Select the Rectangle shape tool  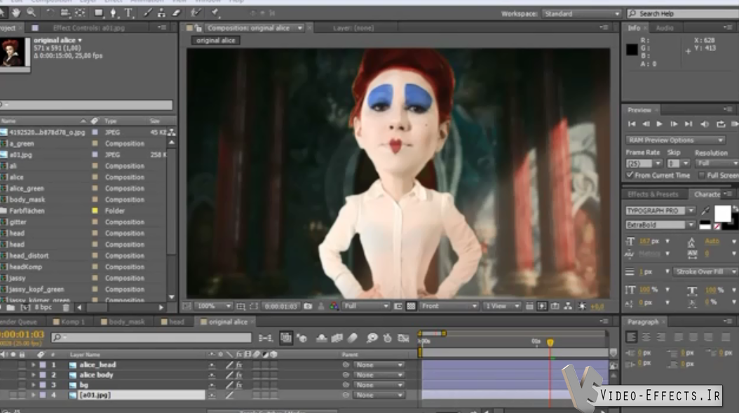click(98, 13)
